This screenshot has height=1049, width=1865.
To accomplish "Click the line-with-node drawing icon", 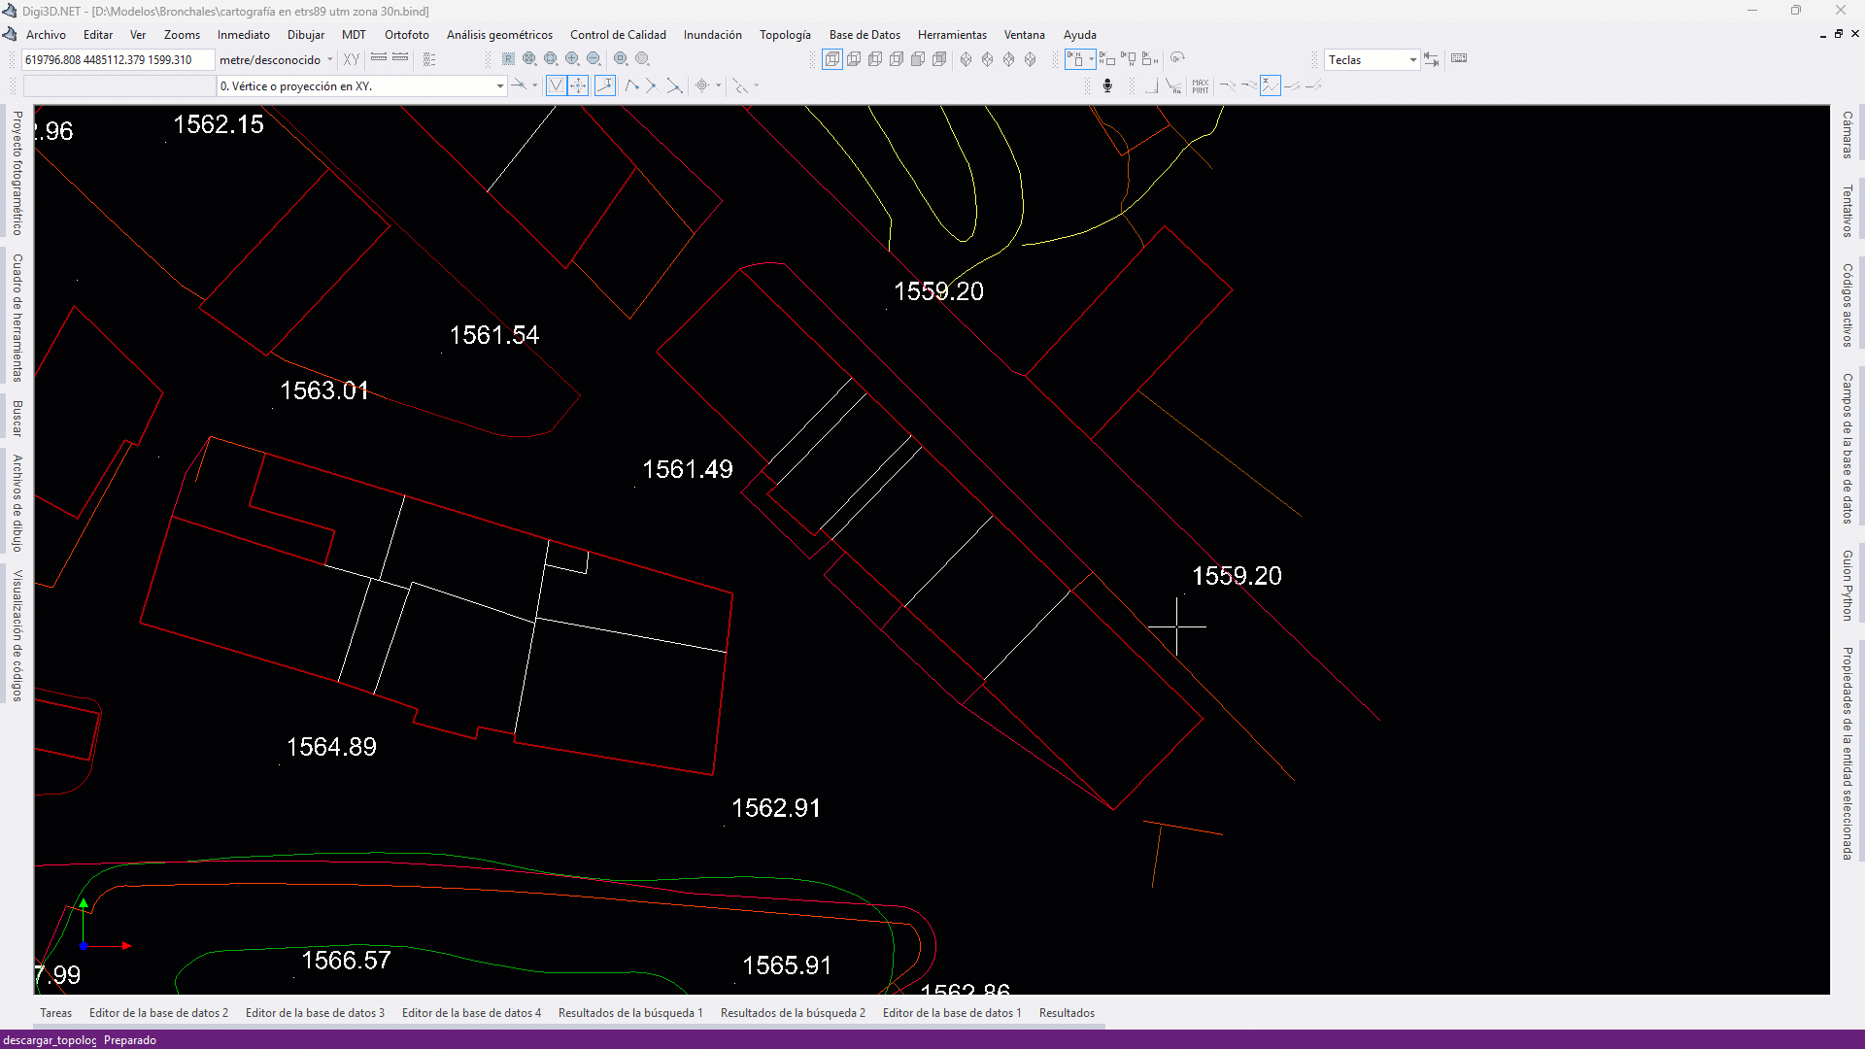I will point(651,85).
